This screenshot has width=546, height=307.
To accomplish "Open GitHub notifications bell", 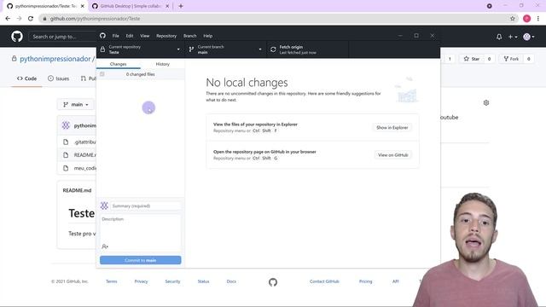I will coord(499,37).
